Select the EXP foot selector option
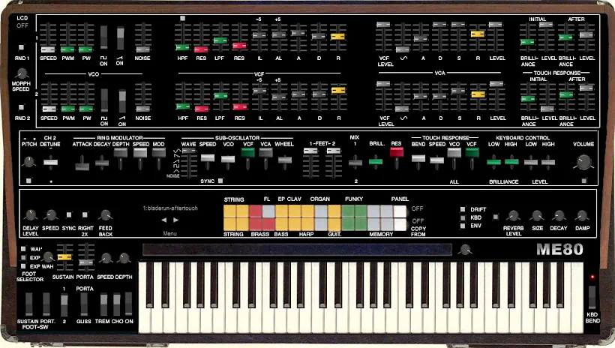 click(x=23, y=258)
